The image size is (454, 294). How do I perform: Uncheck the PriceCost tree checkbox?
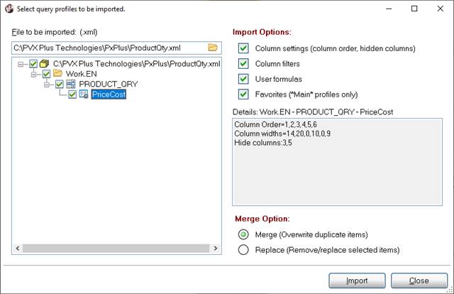point(72,94)
